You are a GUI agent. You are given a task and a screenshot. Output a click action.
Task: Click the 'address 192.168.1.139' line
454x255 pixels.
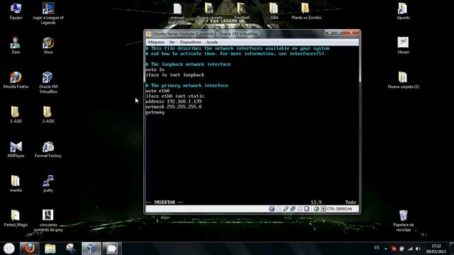pos(173,101)
